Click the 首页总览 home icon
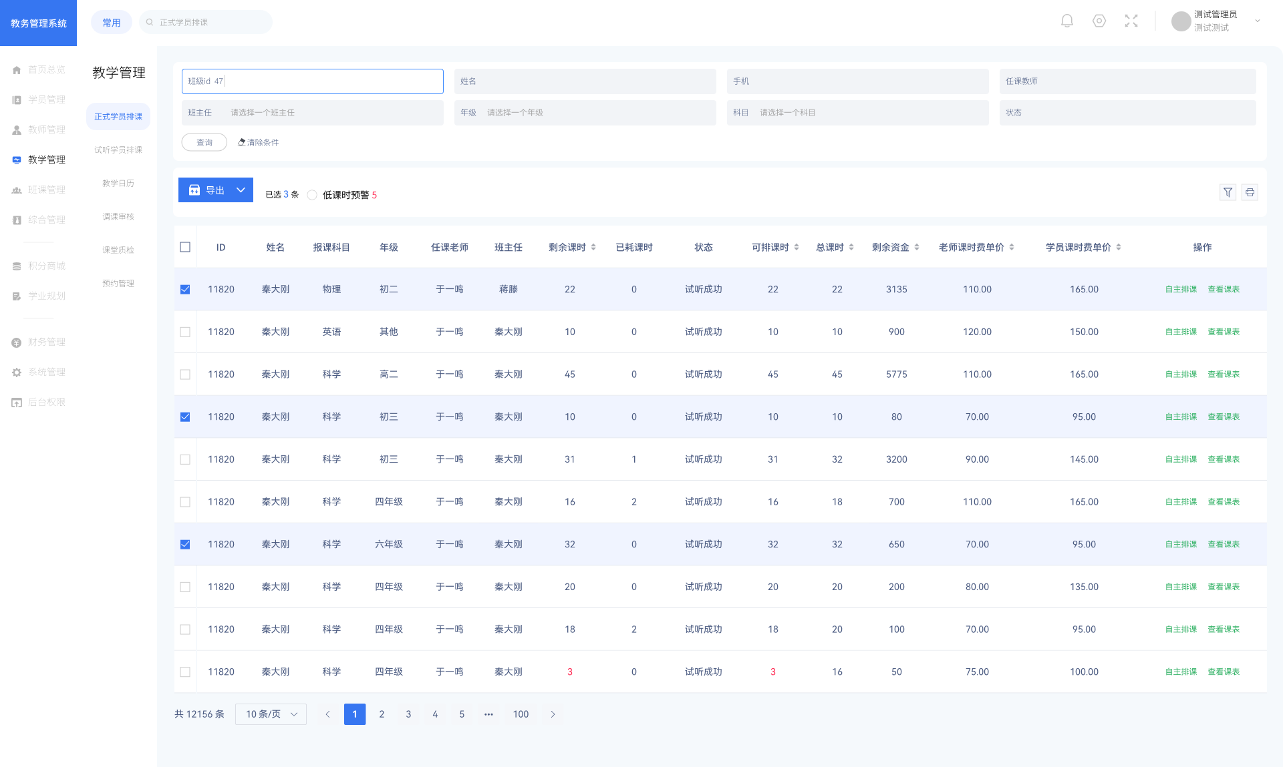Image resolution: width=1283 pixels, height=767 pixels. tap(17, 69)
